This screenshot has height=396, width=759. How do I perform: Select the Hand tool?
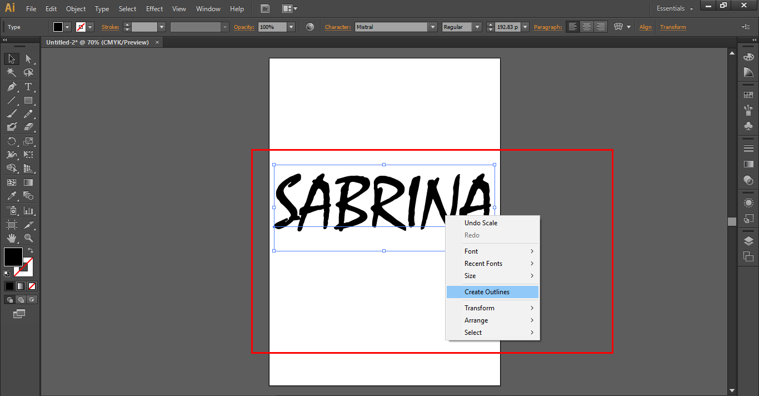click(11, 237)
